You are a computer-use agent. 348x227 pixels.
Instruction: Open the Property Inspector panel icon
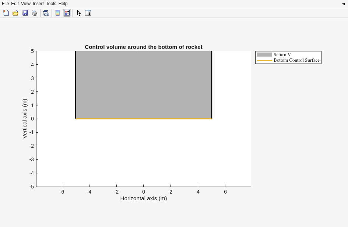point(88,13)
